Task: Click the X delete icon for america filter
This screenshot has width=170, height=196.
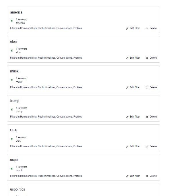Action: coord(147,28)
